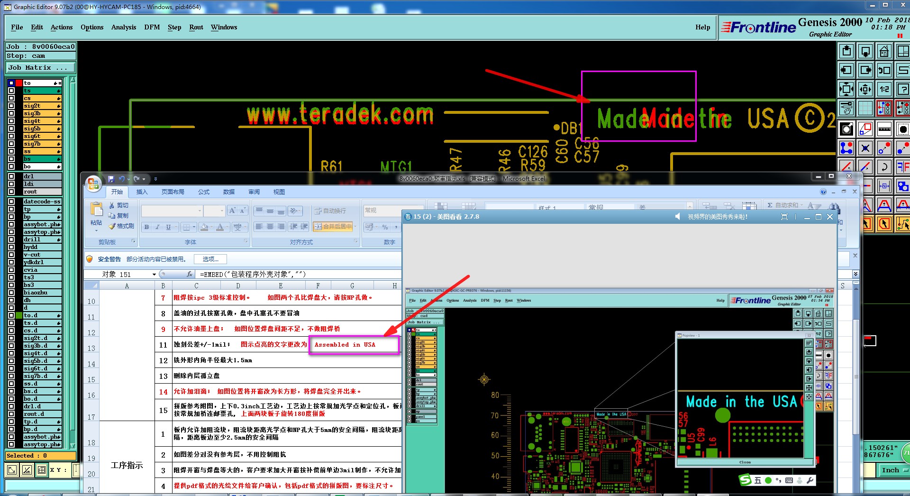Click the home view icon
The height and width of the screenshot is (496, 910).
pos(884,51)
